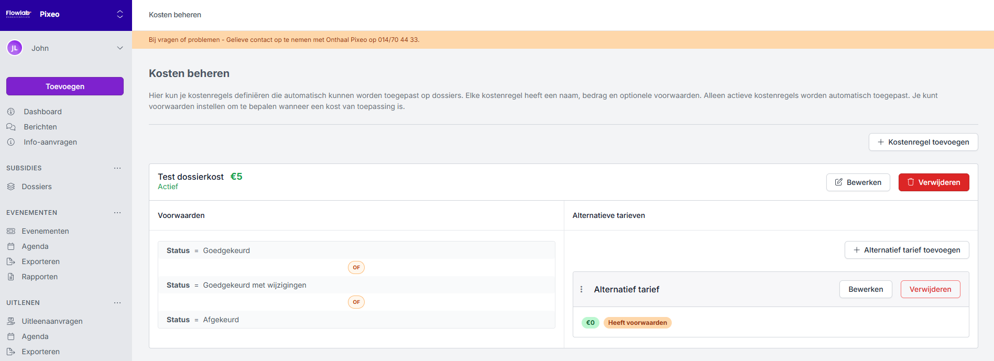
Task: Open Agenda under Uitlenen
Action: click(x=35, y=336)
